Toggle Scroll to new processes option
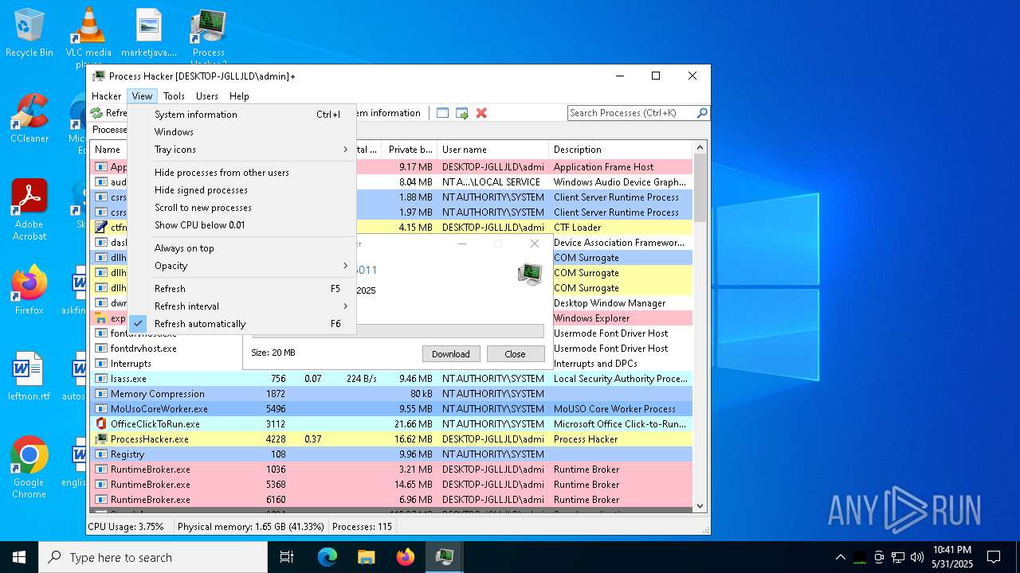Viewport: 1020px width, 573px height. tap(241, 208)
